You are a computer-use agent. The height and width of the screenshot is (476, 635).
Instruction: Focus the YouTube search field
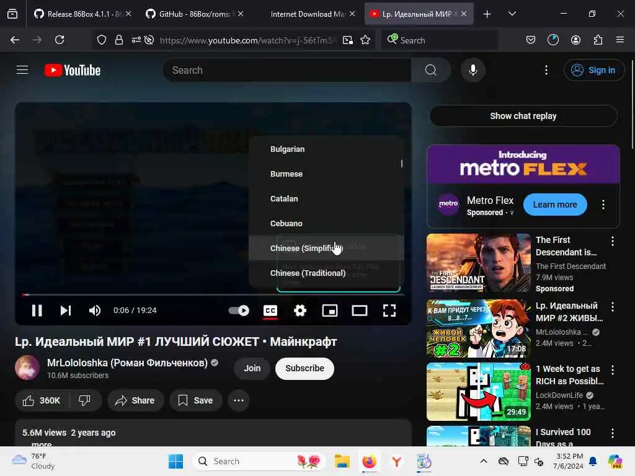[287, 70]
